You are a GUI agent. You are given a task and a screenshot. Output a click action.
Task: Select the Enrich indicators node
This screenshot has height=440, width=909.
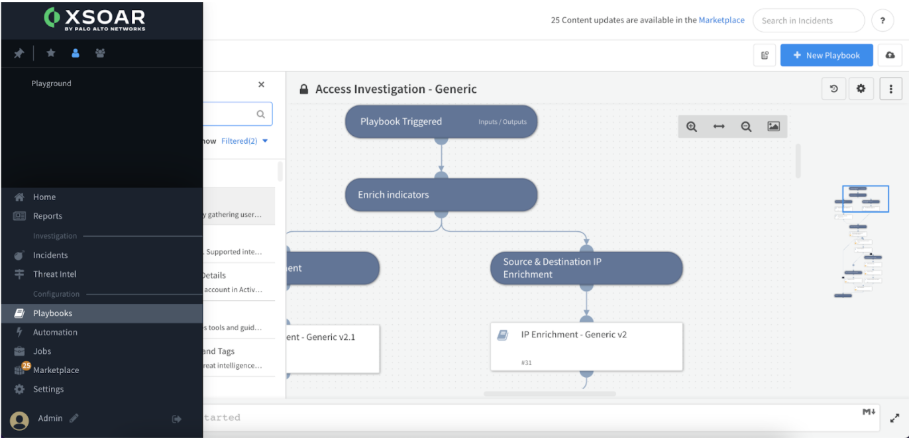coord(441,195)
